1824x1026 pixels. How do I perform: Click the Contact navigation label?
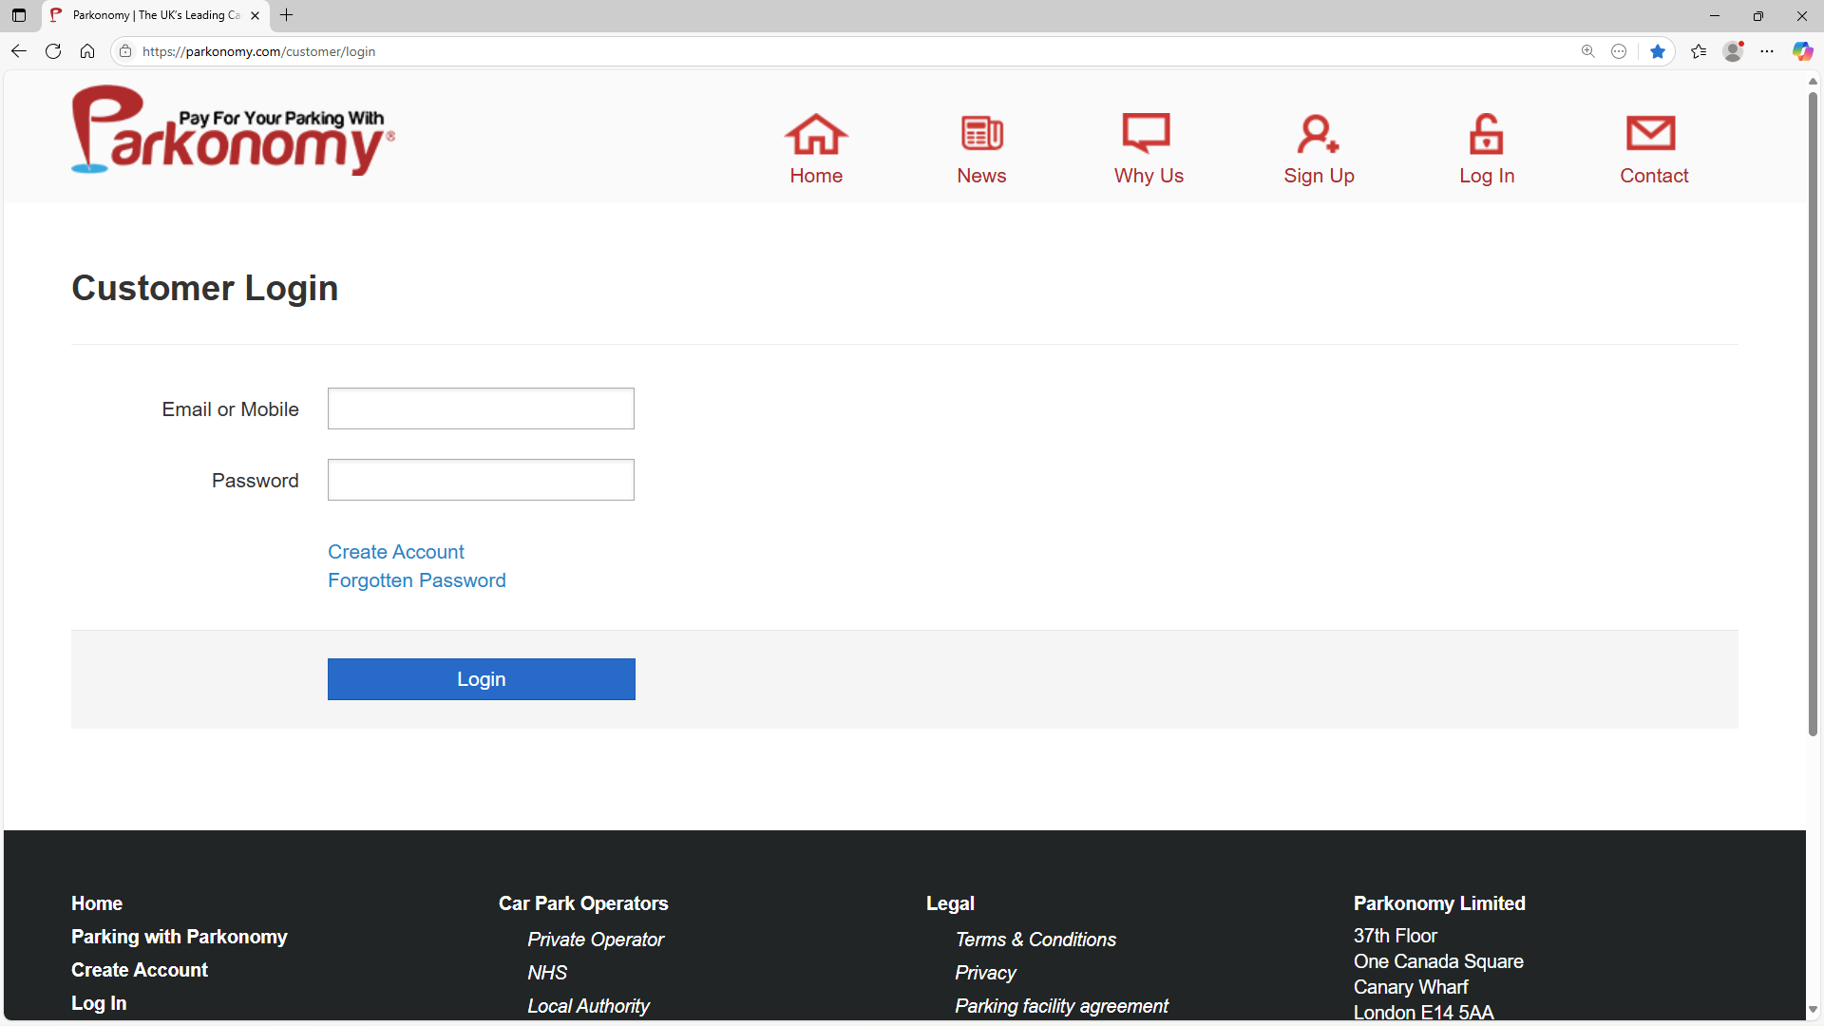pos(1654,176)
